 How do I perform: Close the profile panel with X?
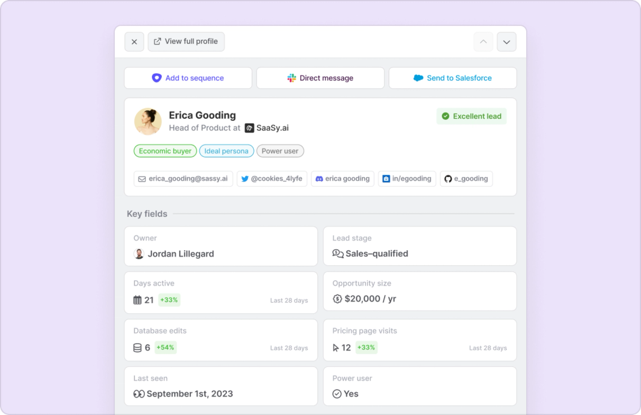coord(134,42)
